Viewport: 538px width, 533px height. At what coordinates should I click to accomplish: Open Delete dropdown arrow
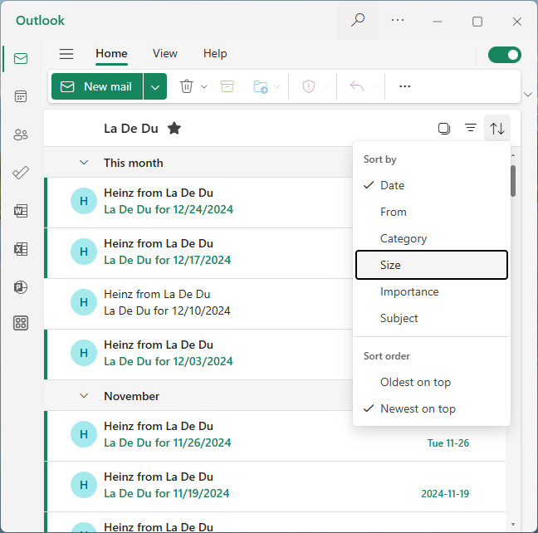coord(204,86)
